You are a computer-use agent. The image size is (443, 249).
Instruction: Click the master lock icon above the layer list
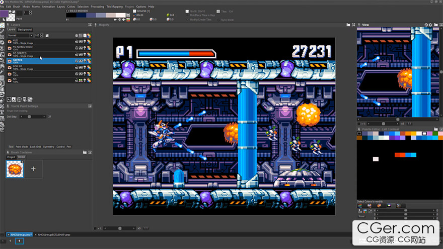(77, 36)
